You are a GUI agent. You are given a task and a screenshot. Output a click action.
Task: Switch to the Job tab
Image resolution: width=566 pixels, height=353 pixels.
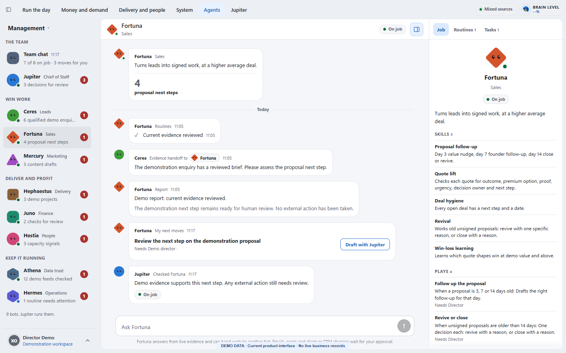[441, 29]
